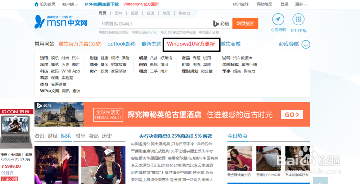The height and width of the screenshot is (184, 360).
Task: Click the 网页搜索 orange button
Action: pos(245,23)
